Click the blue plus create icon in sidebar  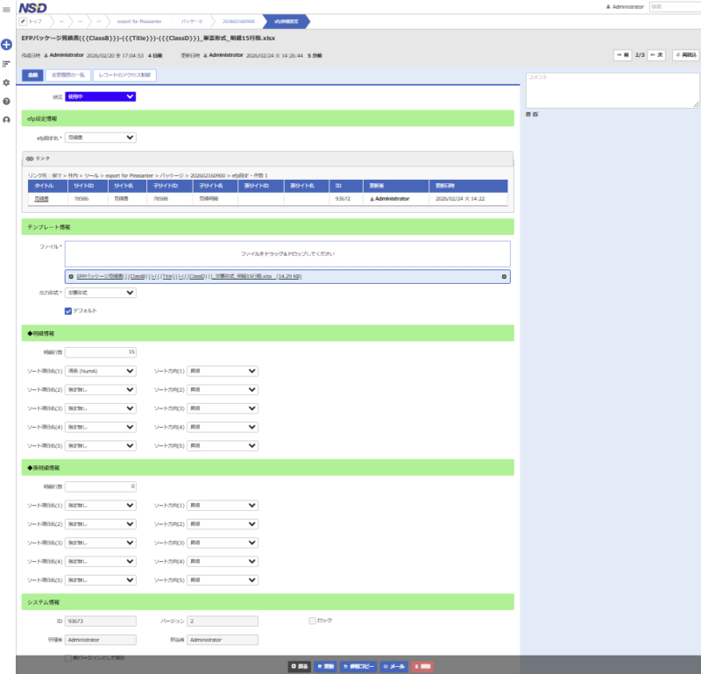tap(6, 43)
